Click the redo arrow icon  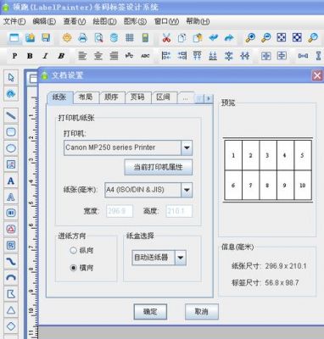point(229,37)
